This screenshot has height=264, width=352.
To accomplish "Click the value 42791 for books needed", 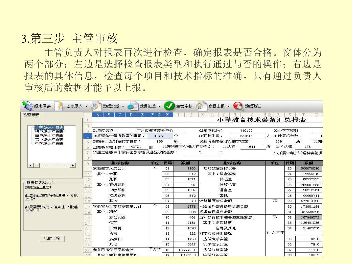I will coord(136,147).
